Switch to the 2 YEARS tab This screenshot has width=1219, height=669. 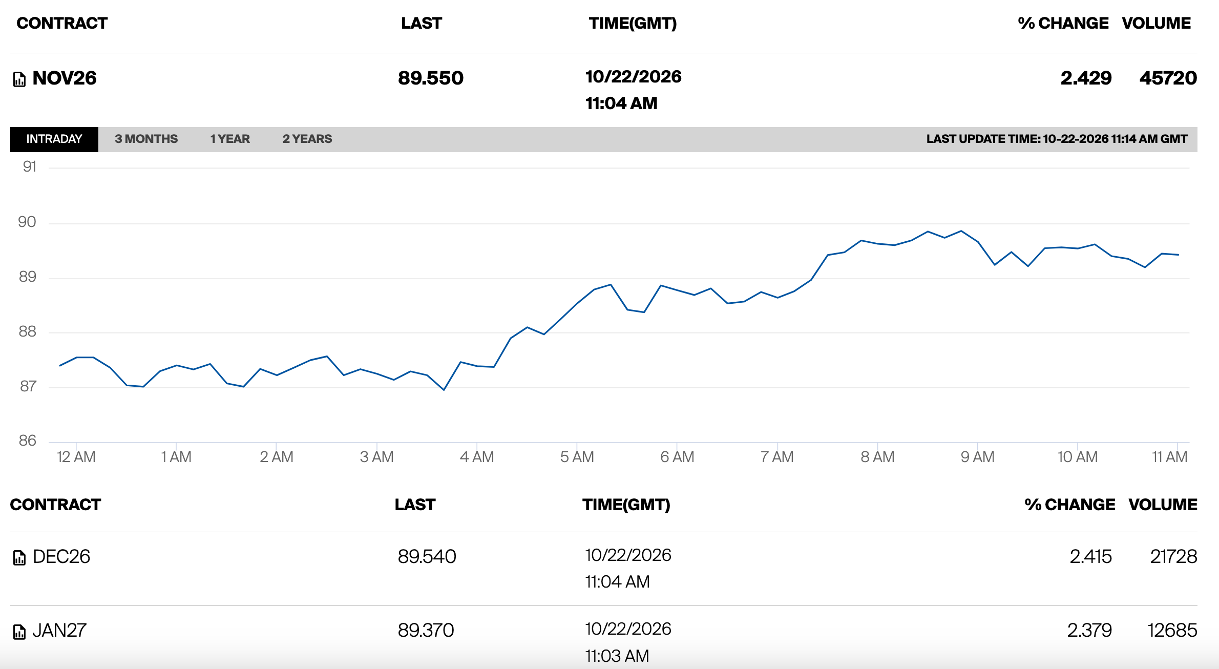[307, 139]
